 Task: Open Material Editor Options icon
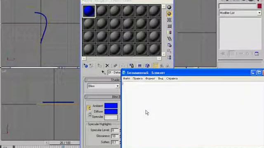[169, 45]
